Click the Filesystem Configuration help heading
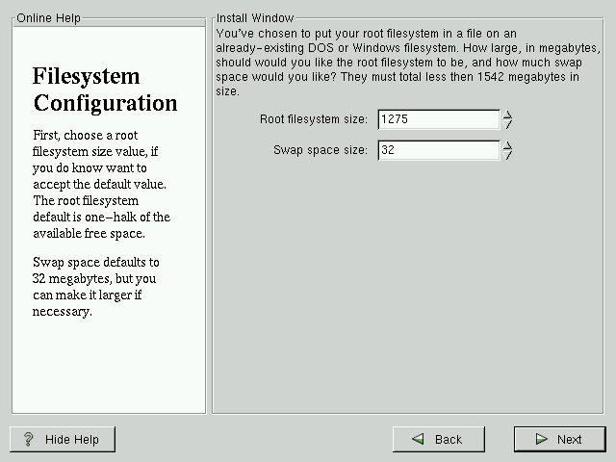This screenshot has height=462, width=616. [105, 90]
